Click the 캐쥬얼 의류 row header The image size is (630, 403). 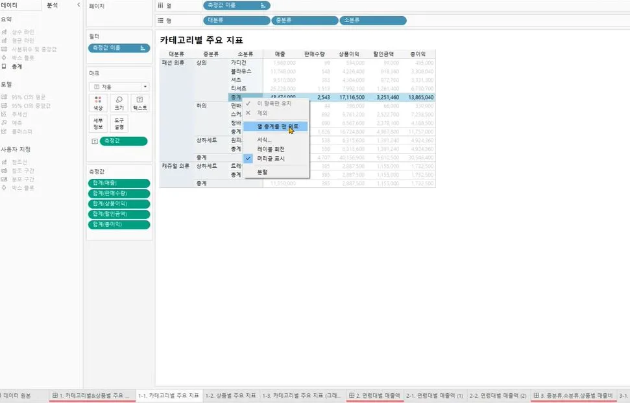(176, 166)
